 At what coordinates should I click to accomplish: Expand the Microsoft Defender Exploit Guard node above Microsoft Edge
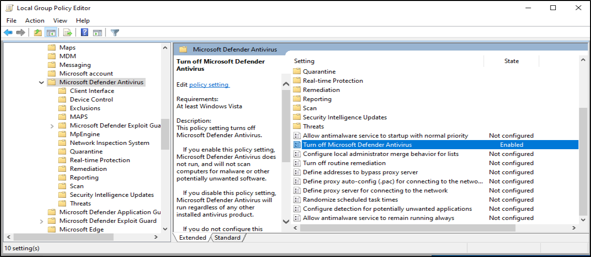(41, 221)
